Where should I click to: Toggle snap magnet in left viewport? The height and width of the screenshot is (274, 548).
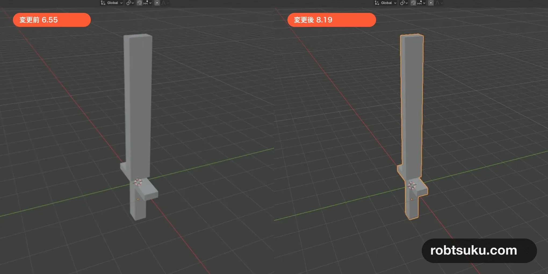pos(139,3)
